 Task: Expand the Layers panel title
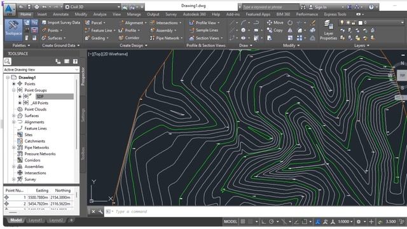coord(362,45)
